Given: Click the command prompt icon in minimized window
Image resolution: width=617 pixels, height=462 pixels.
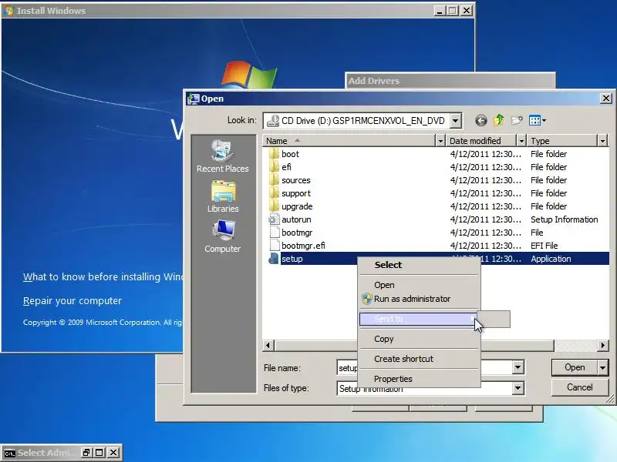Looking at the screenshot, I should pyautogui.click(x=9, y=453).
